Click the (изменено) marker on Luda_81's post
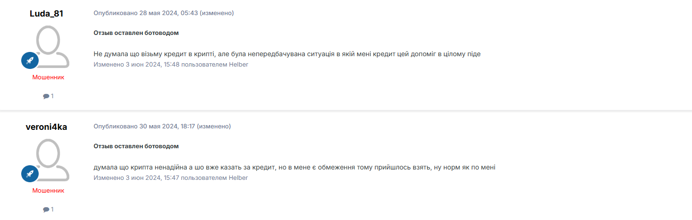Image resolution: width=692 pixels, height=220 pixels. coord(217,13)
